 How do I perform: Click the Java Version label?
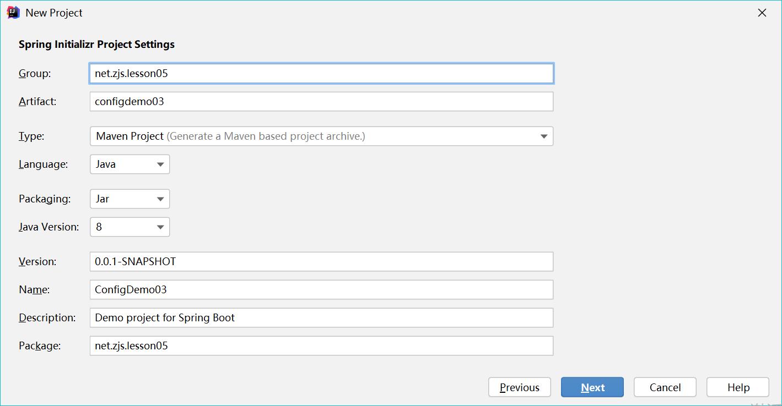[49, 227]
